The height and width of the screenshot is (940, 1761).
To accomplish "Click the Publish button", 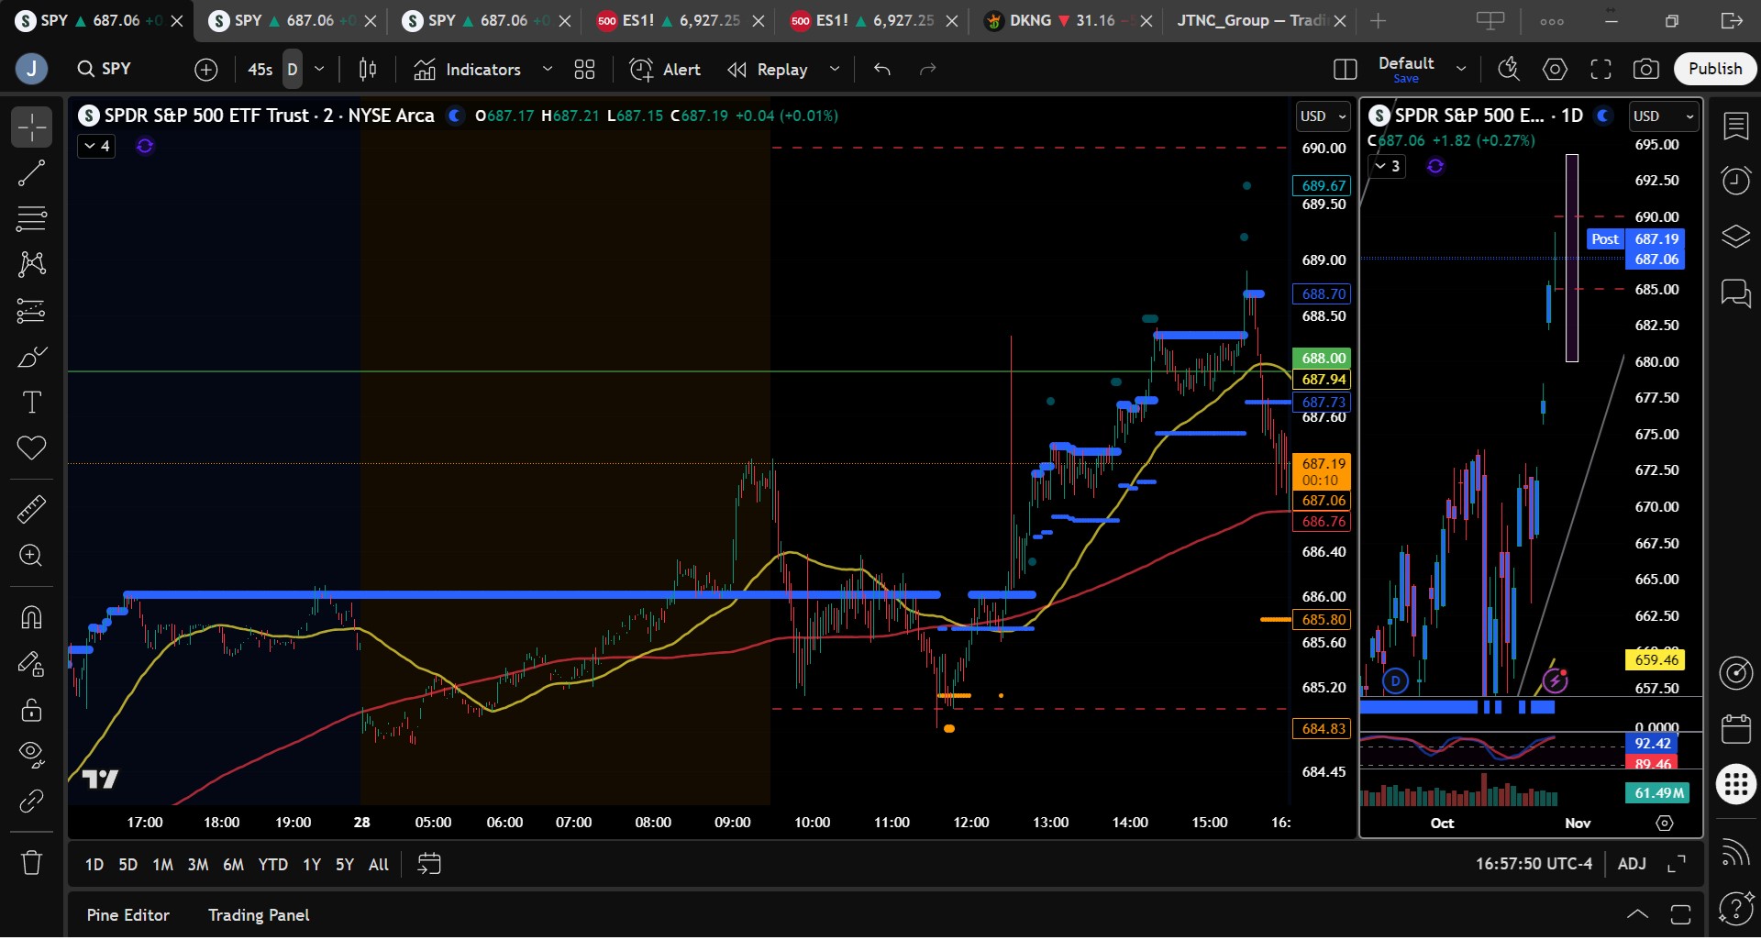I will coord(1715,69).
